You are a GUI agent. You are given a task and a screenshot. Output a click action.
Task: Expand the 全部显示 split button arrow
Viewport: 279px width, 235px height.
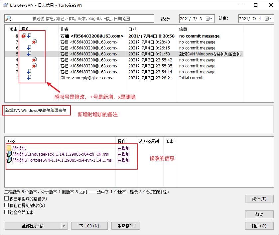pyautogui.click(x=64, y=226)
